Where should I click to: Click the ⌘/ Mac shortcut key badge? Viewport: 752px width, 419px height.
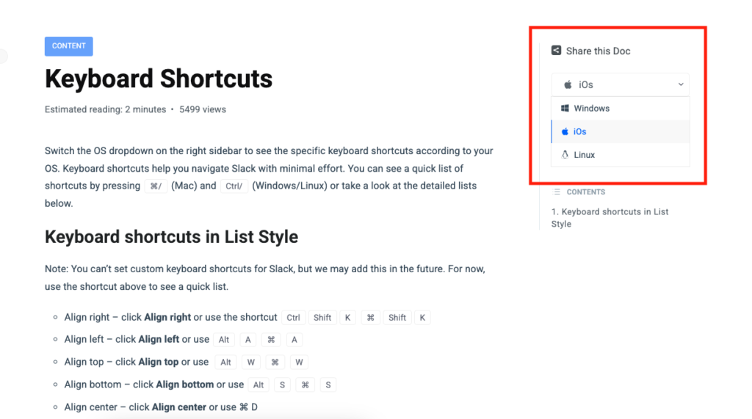(x=155, y=186)
